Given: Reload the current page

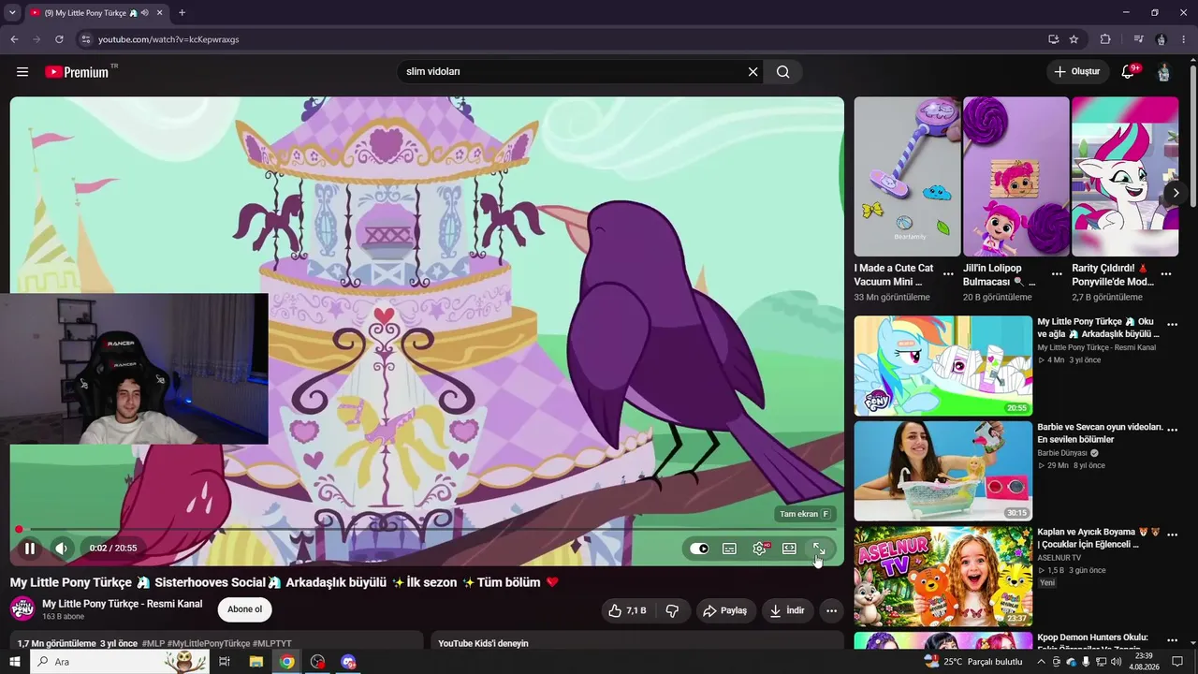Looking at the screenshot, I should pyautogui.click(x=59, y=39).
